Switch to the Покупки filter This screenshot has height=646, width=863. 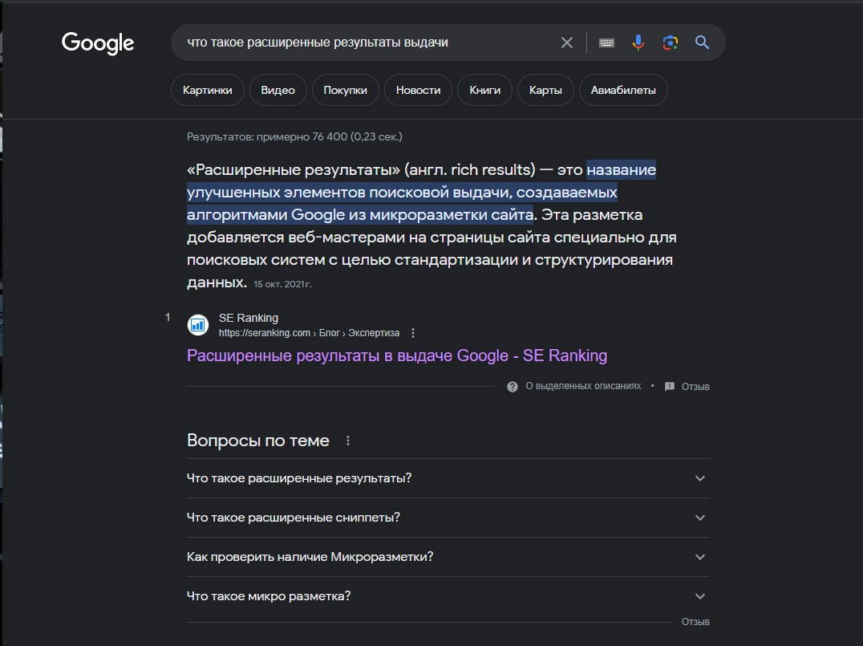[345, 90]
